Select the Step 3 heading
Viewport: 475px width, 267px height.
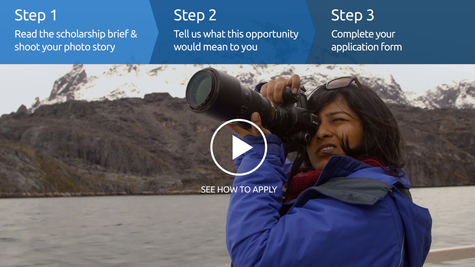coord(353,15)
